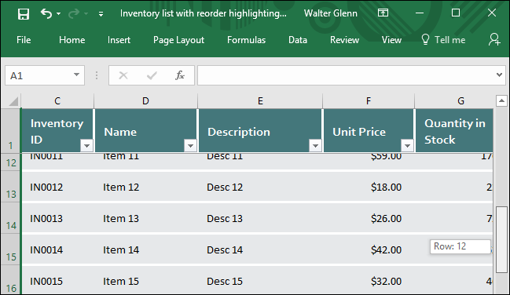Open the File menu
510x295 pixels.
[24, 40]
